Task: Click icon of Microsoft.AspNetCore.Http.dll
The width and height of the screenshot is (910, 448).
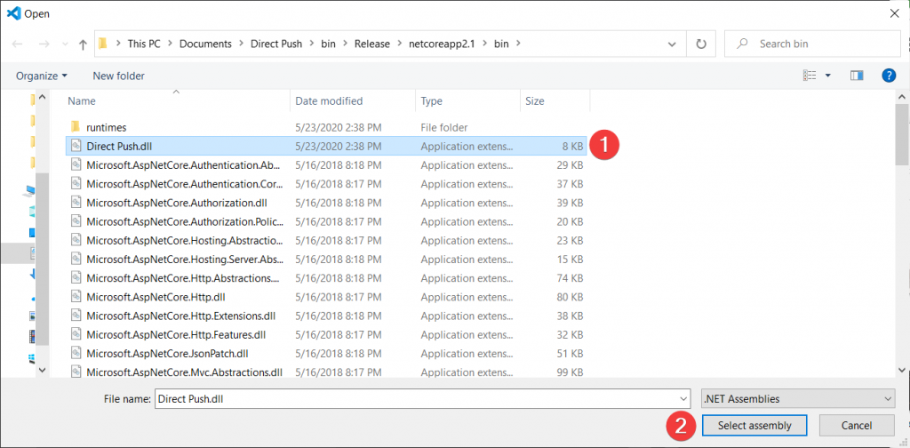Action: (x=76, y=297)
